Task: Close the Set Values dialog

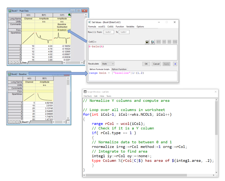Action: point(174,22)
